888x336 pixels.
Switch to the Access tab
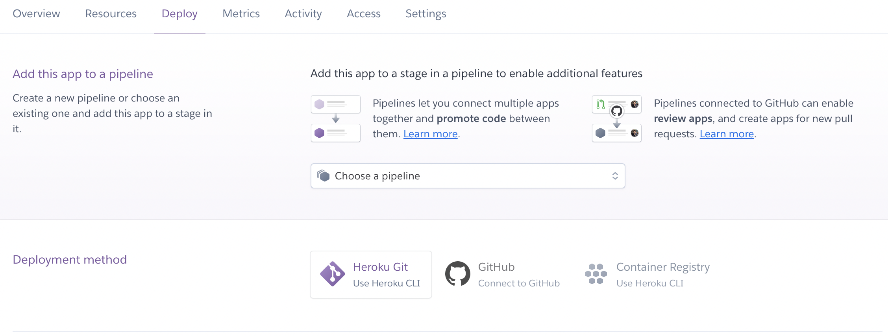click(363, 14)
